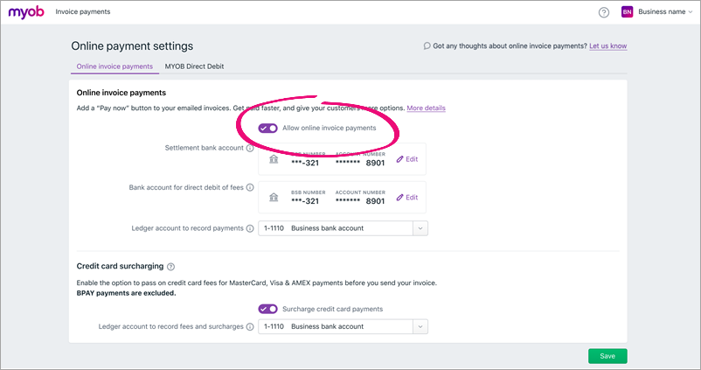Screen dimensions: 701x370
Task: Open the help question mark icon
Action: coord(603,12)
